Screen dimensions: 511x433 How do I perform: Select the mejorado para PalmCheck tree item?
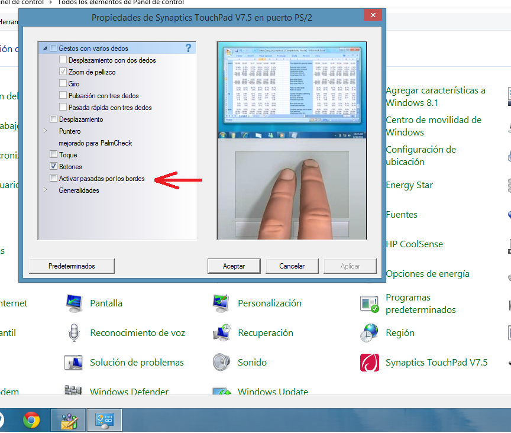(x=95, y=143)
